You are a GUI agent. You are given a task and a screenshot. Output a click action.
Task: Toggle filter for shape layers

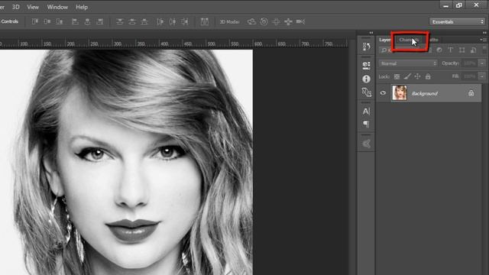tap(461, 50)
